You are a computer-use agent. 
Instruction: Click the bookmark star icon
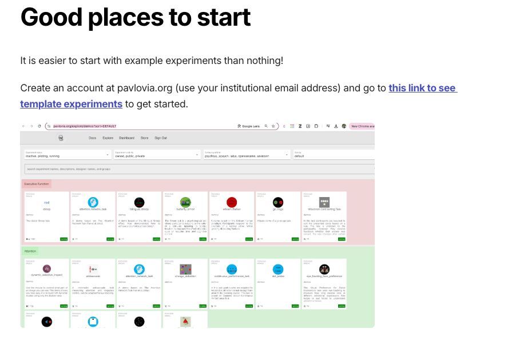[x=273, y=126]
